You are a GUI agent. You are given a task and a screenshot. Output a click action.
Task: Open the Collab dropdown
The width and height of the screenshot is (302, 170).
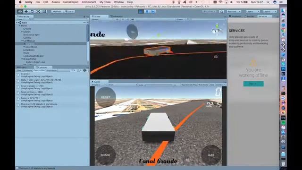pos(210,11)
